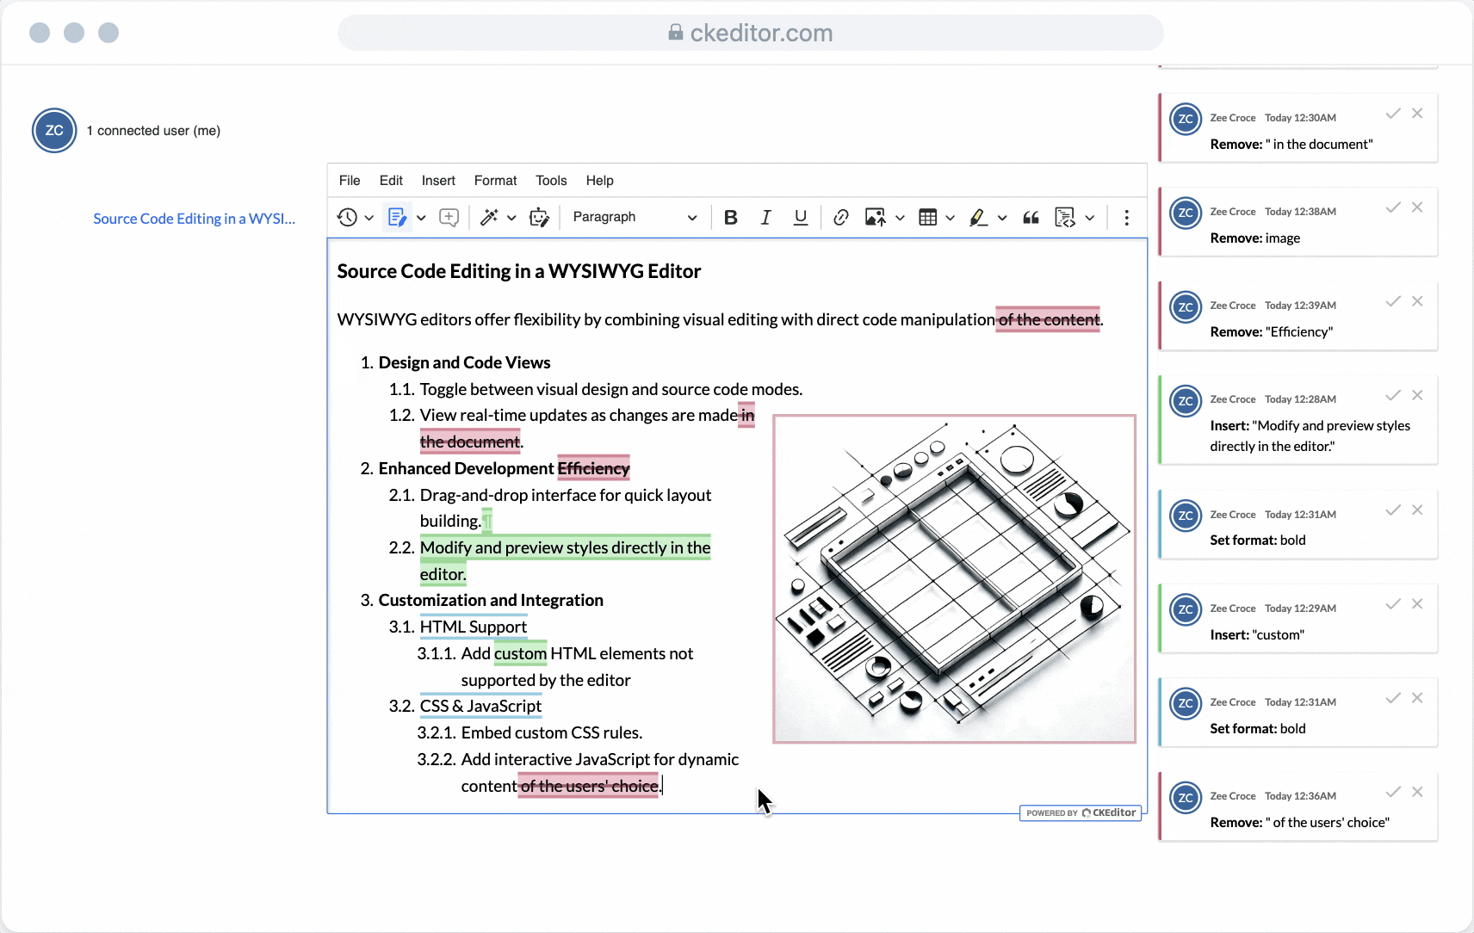Click the highlight marker icon

(978, 218)
